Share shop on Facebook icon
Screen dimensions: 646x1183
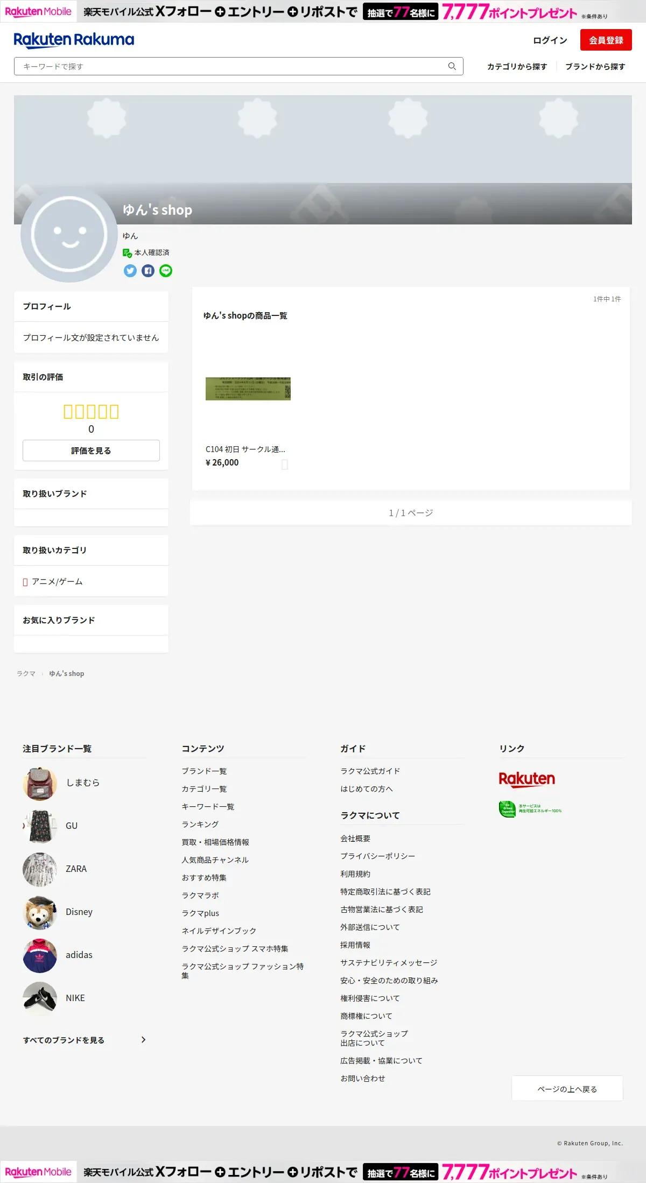point(148,271)
